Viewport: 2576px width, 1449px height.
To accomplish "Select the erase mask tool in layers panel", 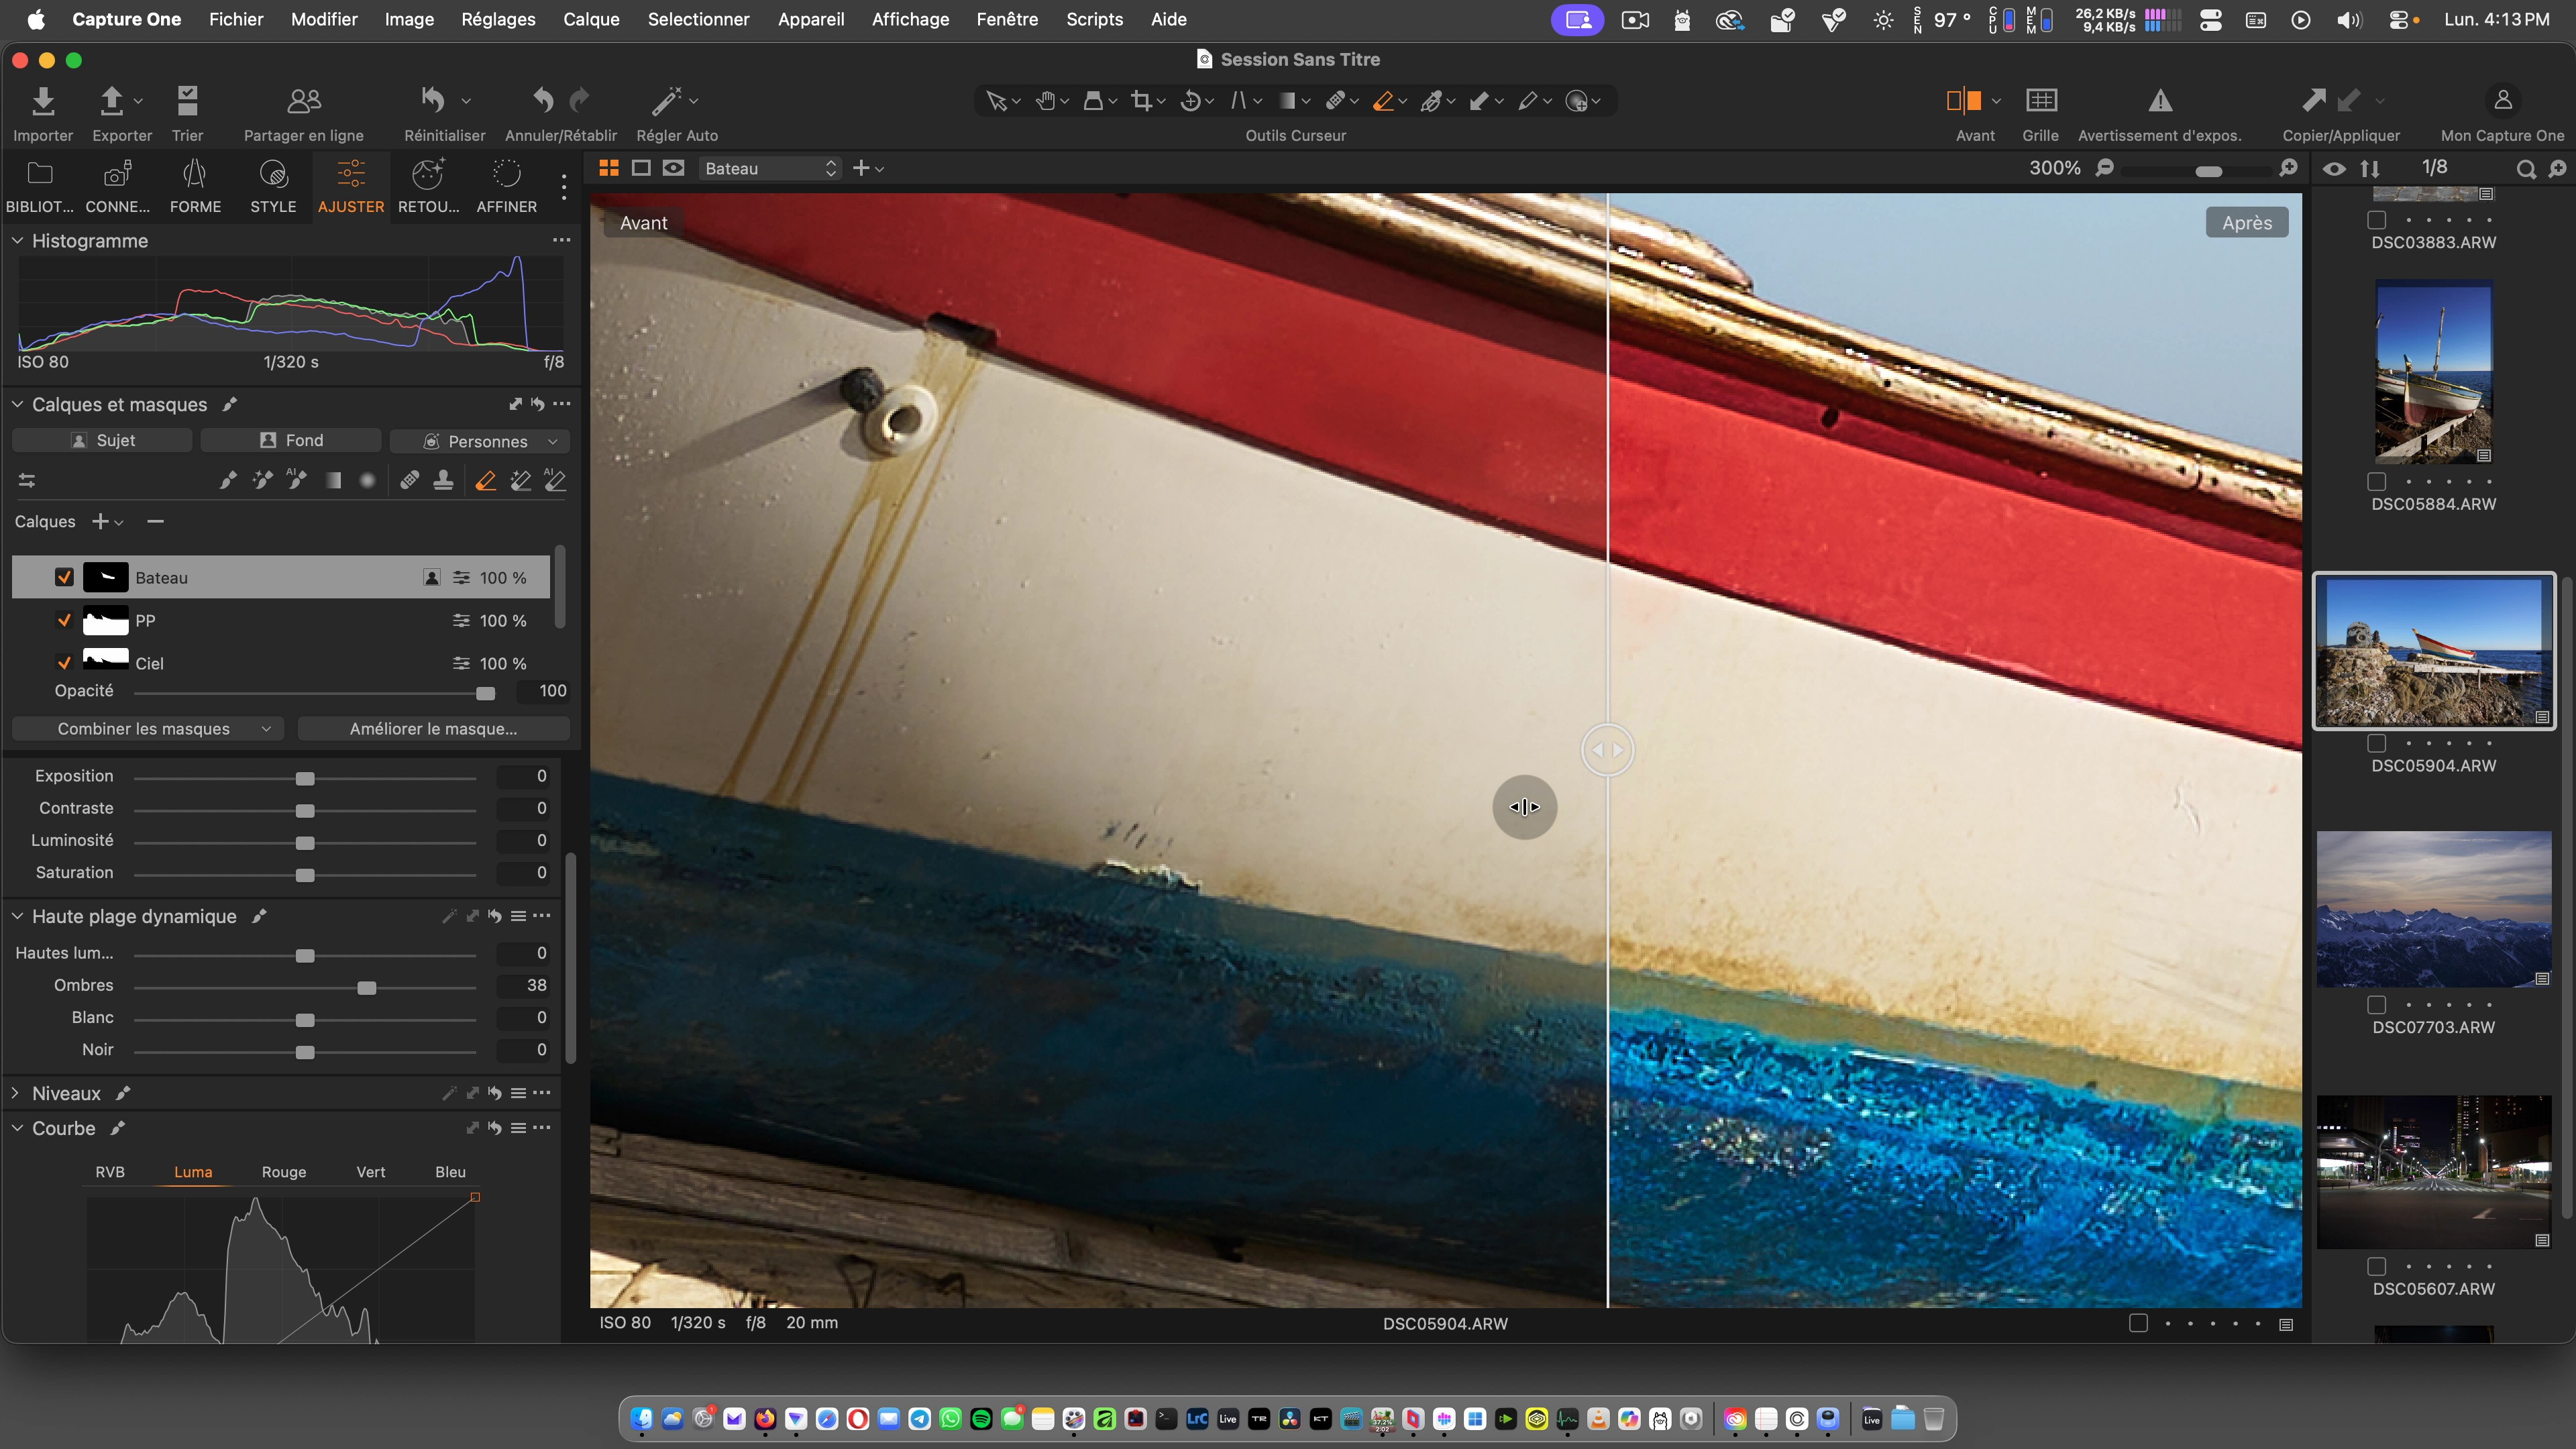I will (486, 481).
